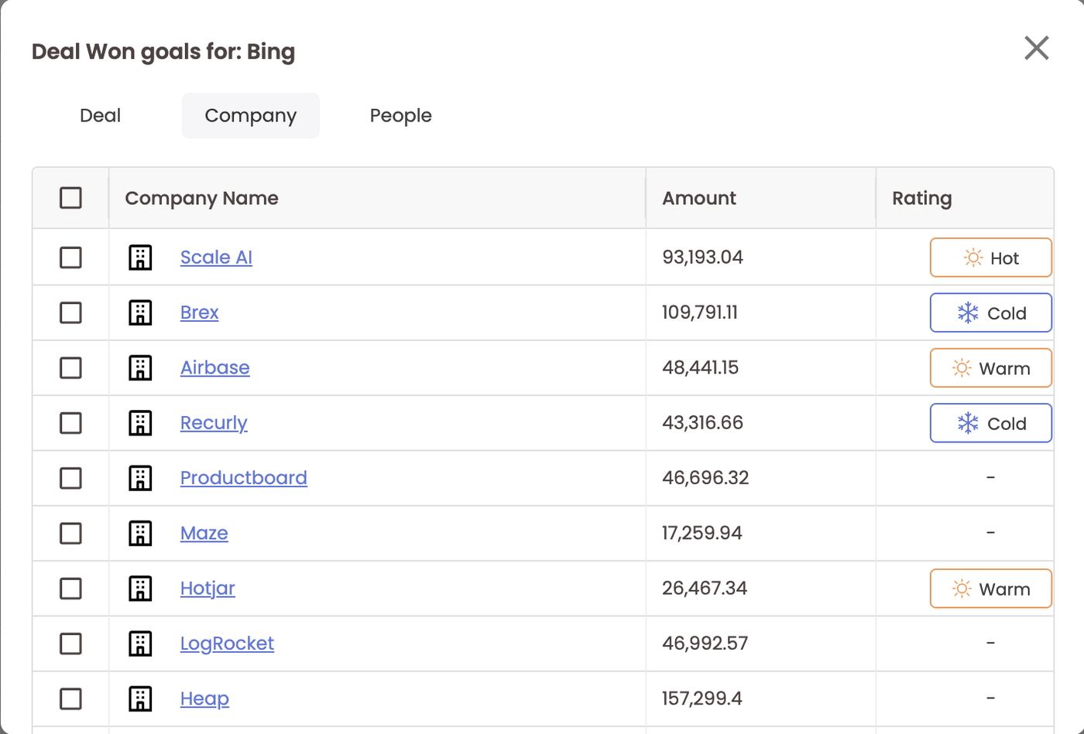Click the building icon beside Scale AI
The image size is (1084, 734).
coord(140,258)
